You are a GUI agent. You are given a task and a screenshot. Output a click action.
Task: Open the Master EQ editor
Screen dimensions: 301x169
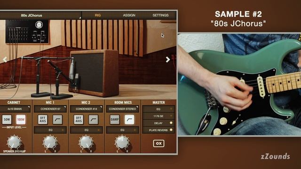pos(158,109)
